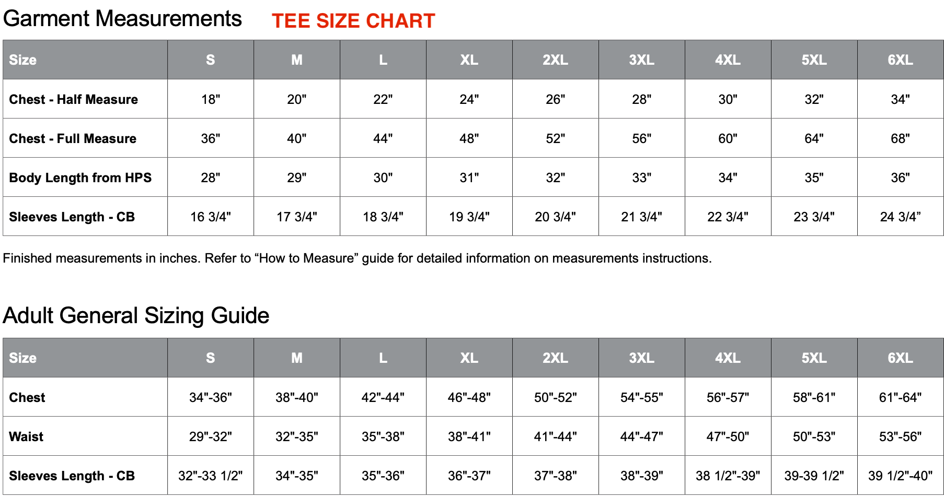Select the 29"-32" waist range cell
This screenshot has width=944, height=497.
tap(211, 436)
